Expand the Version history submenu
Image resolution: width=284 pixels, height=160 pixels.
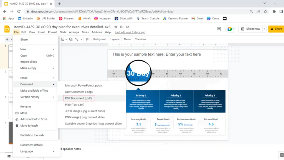coord(37,97)
